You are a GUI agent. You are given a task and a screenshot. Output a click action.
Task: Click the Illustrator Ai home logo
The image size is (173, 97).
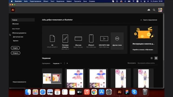[13, 10]
